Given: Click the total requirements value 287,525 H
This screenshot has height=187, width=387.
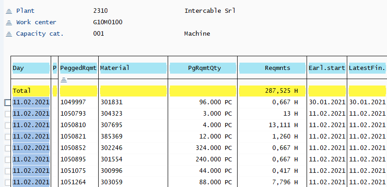Looking at the screenshot, I should coord(278,91).
